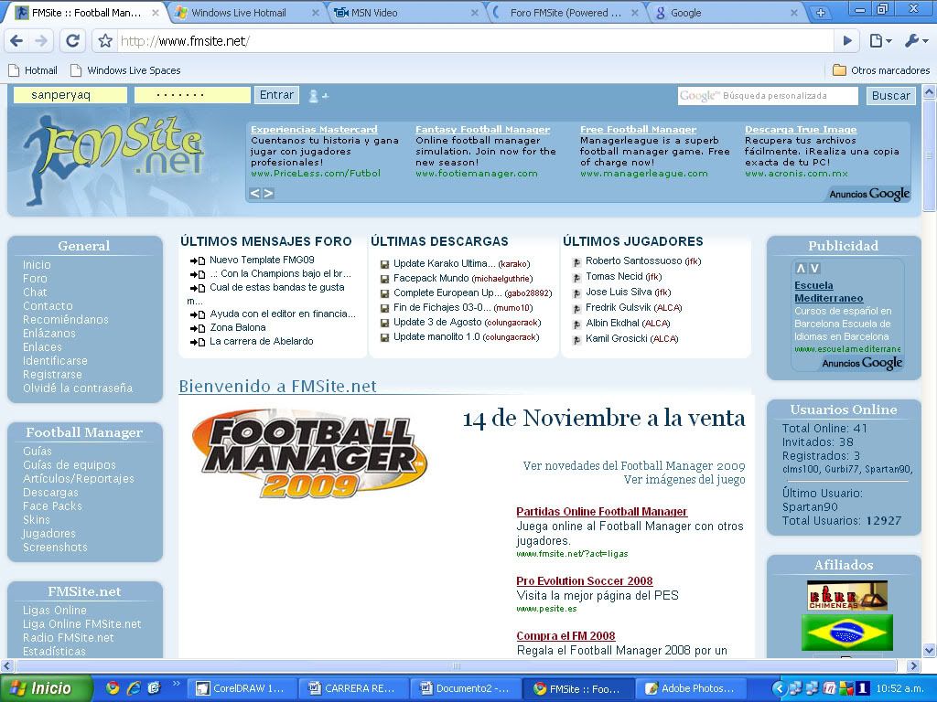Screen dimensions: 937x702
Task: Open the Complete European Up... download
Action: (x=447, y=292)
